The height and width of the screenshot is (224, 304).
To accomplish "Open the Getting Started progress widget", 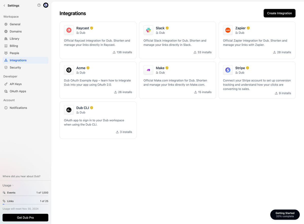I will (x=285, y=215).
